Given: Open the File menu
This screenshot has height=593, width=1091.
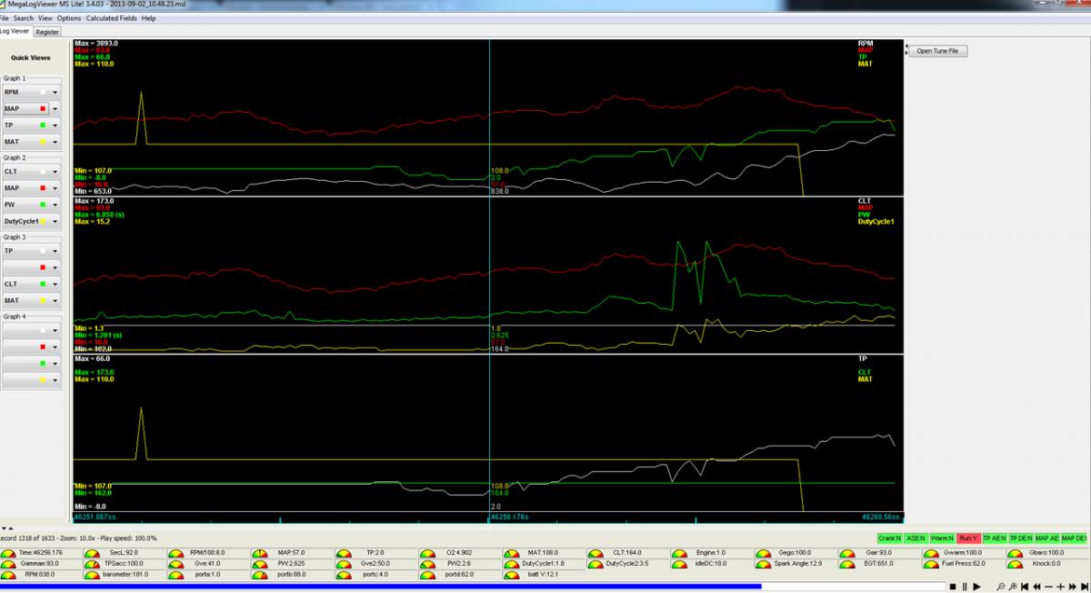Looking at the screenshot, I should click(5, 18).
